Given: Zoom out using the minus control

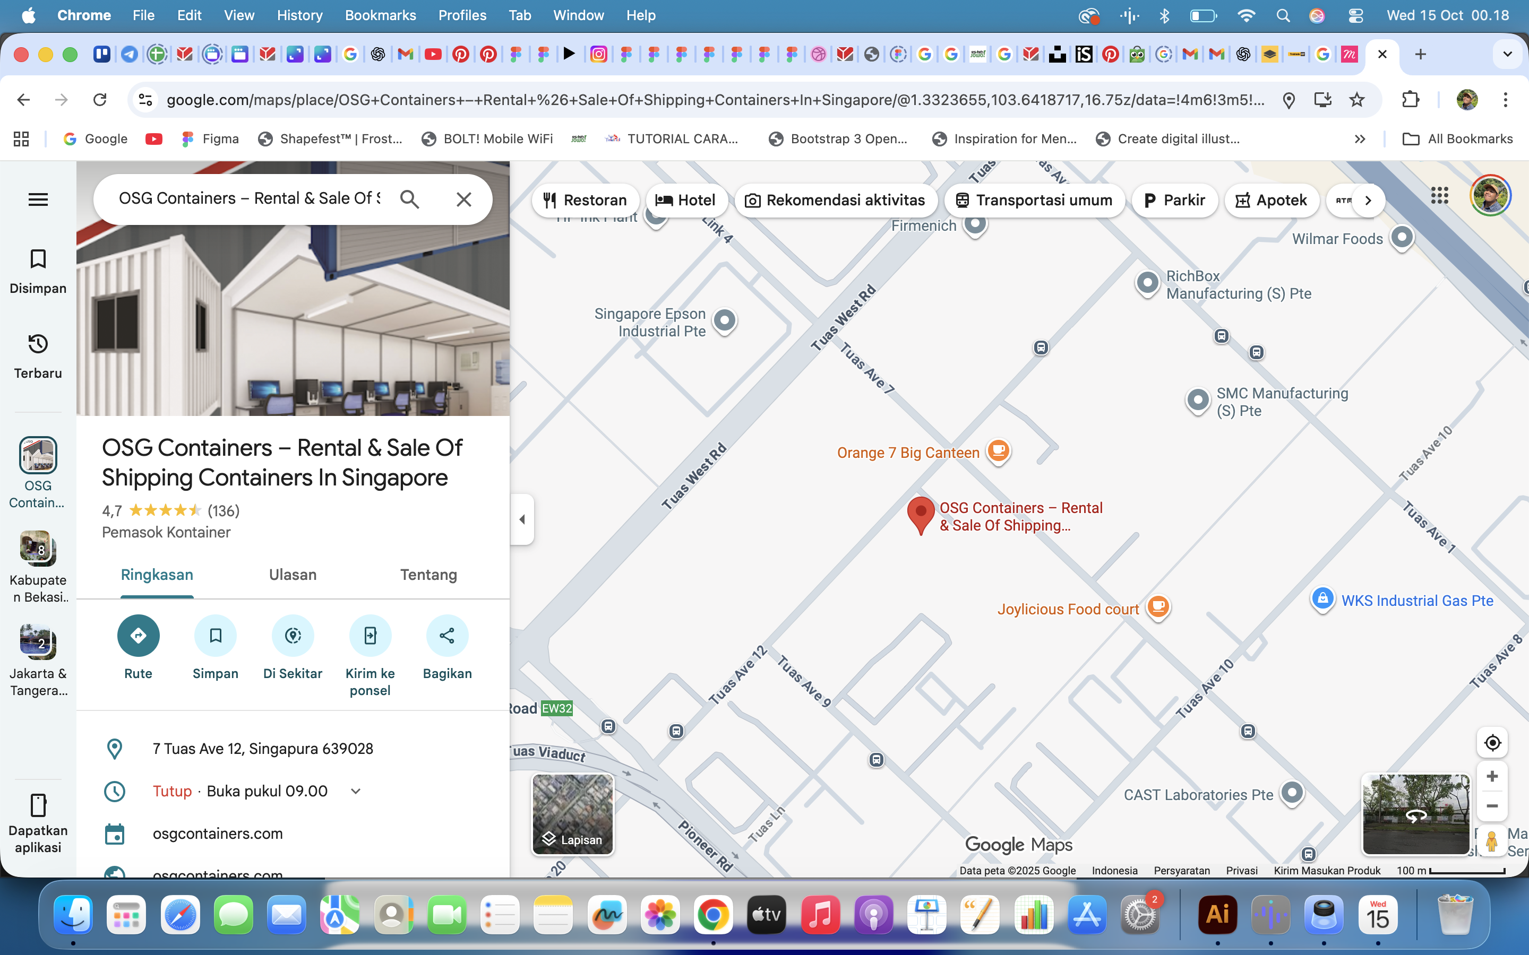Looking at the screenshot, I should coord(1493,806).
